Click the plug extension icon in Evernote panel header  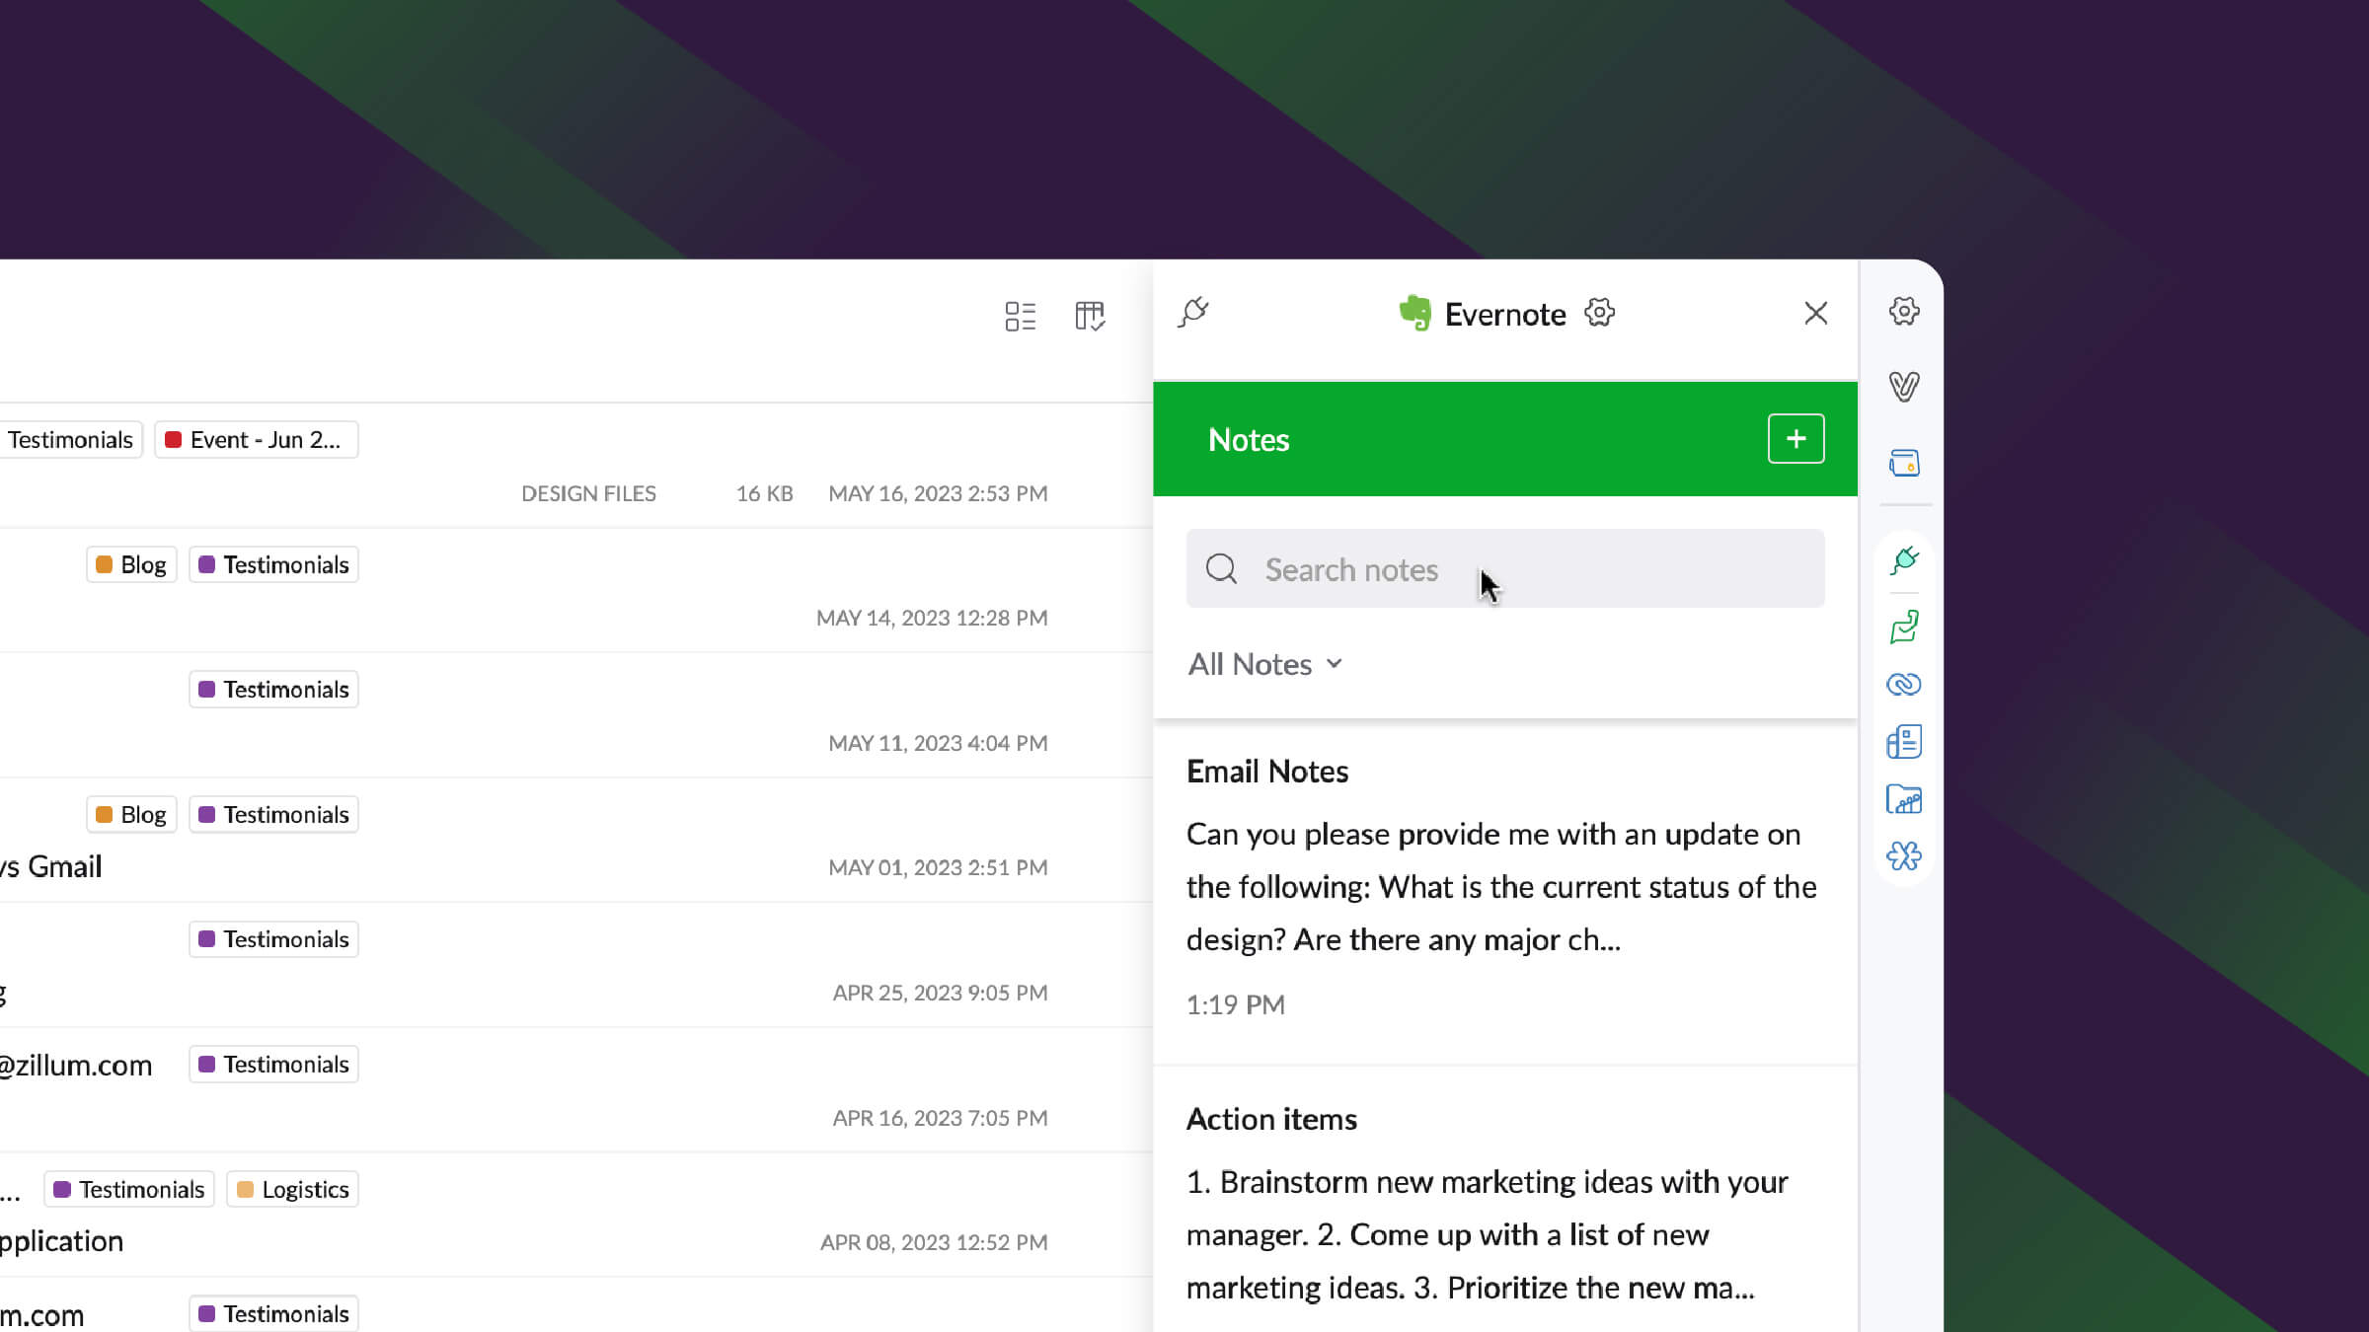[x=1193, y=313]
